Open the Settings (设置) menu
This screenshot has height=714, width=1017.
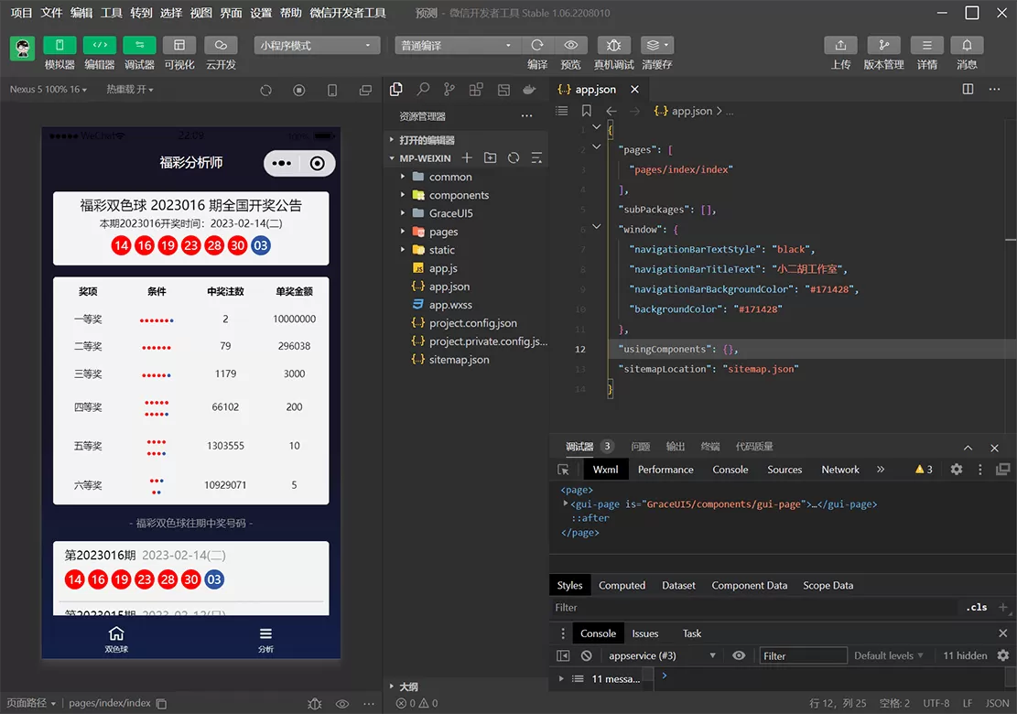pyautogui.click(x=261, y=13)
